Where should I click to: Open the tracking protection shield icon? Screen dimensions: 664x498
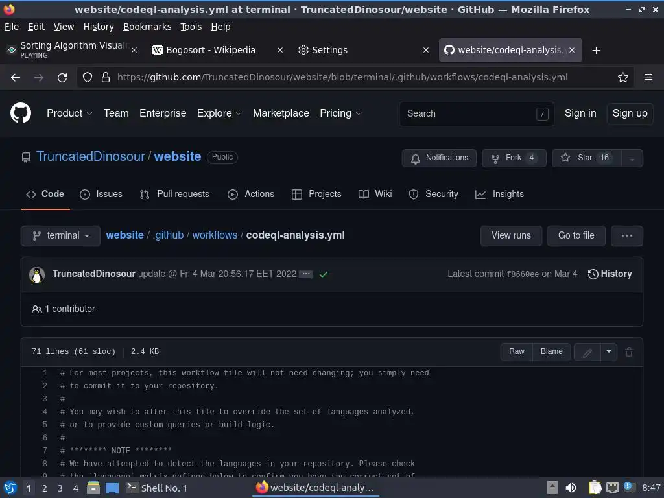coord(88,78)
